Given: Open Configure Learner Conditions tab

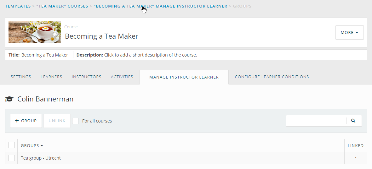Looking at the screenshot, I should click(272, 77).
